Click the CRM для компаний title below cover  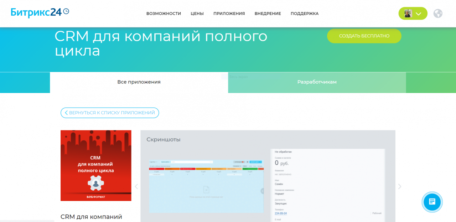pyautogui.click(x=91, y=217)
